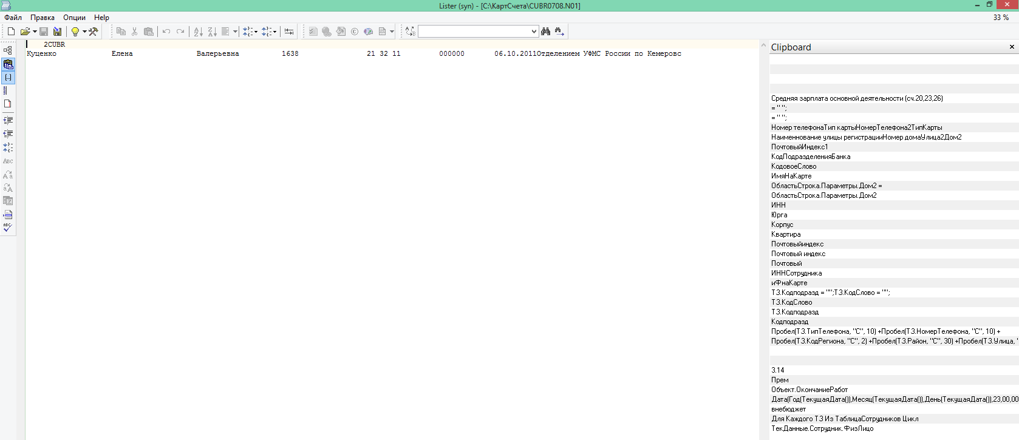Expand the dropdown arrow beside the lightbulb
This screenshot has height=440, width=1019.
(84, 32)
